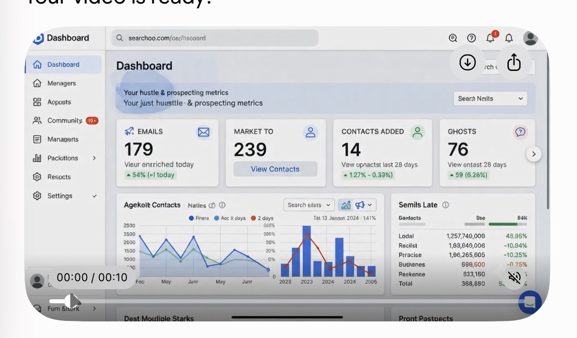Click the info icon beside Haties
The image size is (577, 338).
tap(222, 205)
